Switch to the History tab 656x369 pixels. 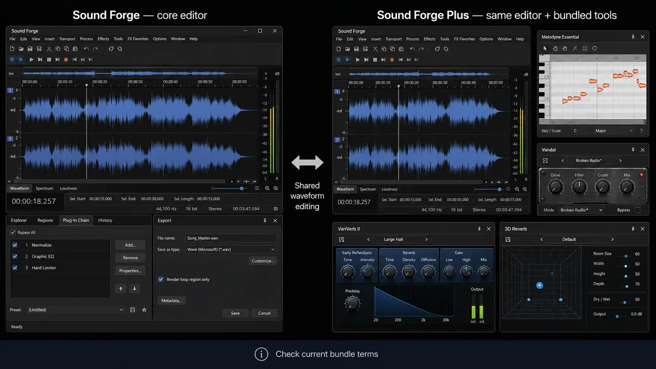[105, 220]
